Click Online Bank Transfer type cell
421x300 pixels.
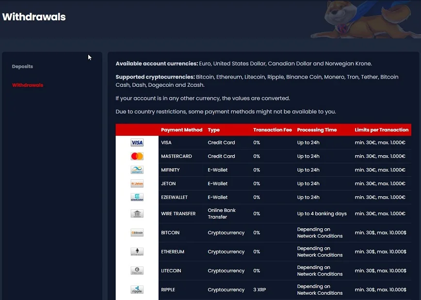[222, 214]
